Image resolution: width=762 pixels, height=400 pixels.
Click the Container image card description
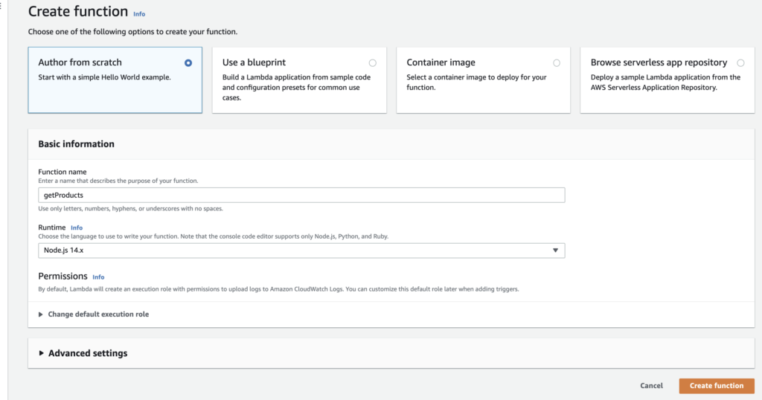tap(476, 82)
